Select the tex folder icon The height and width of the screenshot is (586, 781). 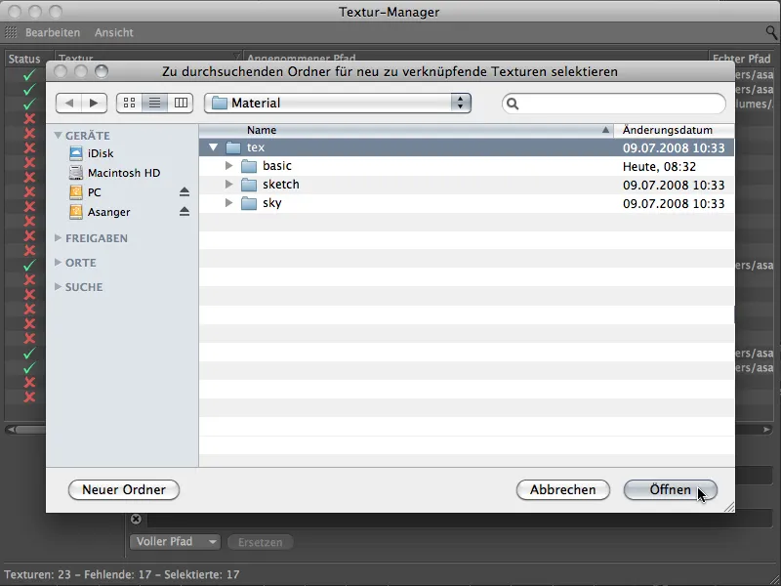pyautogui.click(x=233, y=147)
